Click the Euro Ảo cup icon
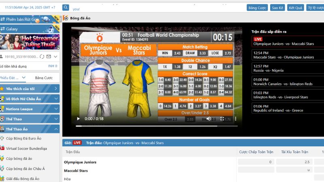 [2, 138]
